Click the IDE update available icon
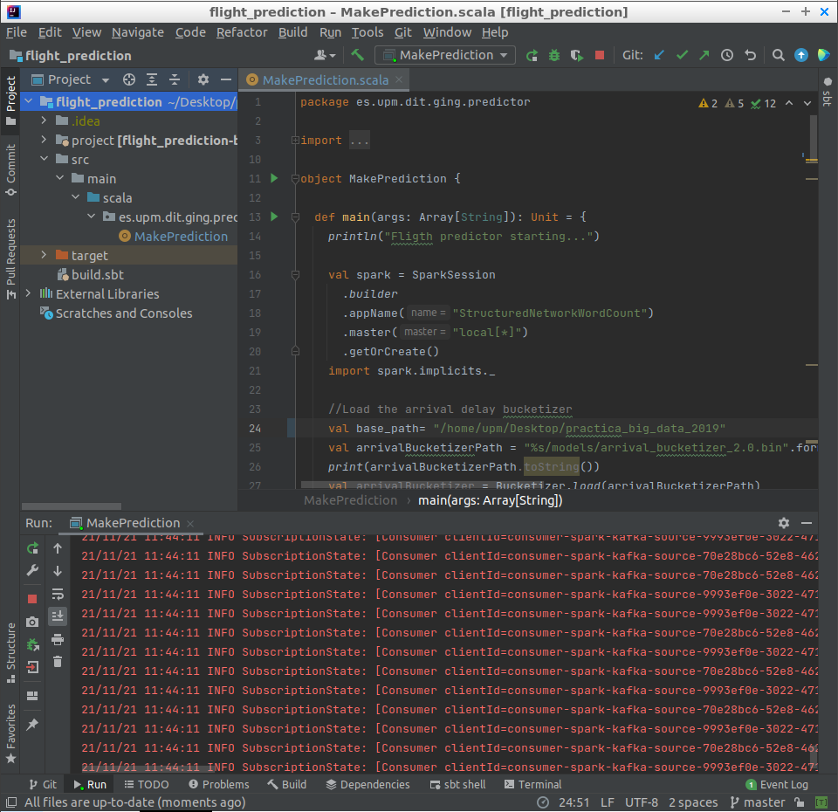The image size is (838, 812). (801, 55)
